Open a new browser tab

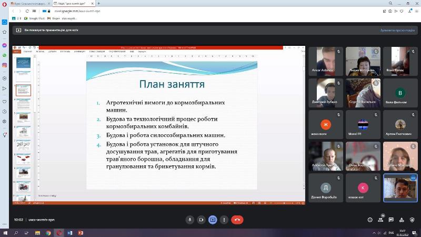pyautogui.click(x=98, y=3)
